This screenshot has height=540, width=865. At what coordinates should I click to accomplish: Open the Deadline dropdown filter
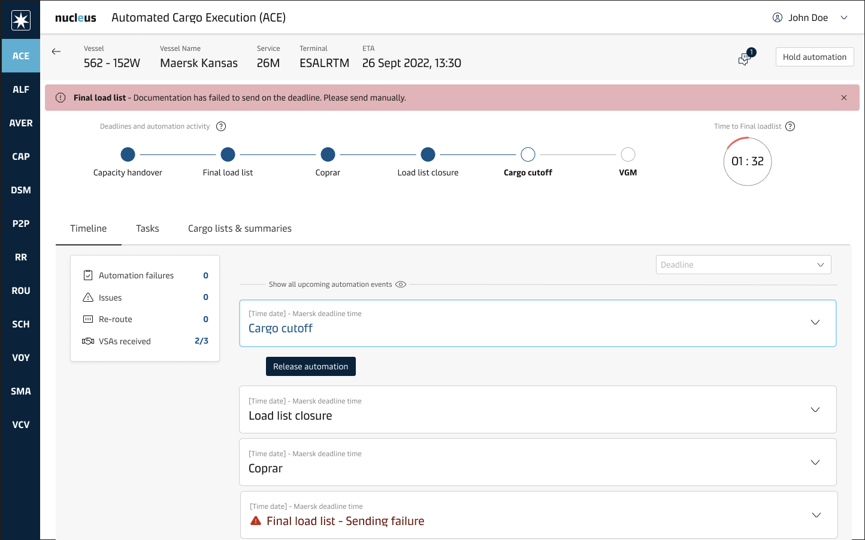(x=743, y=265)
